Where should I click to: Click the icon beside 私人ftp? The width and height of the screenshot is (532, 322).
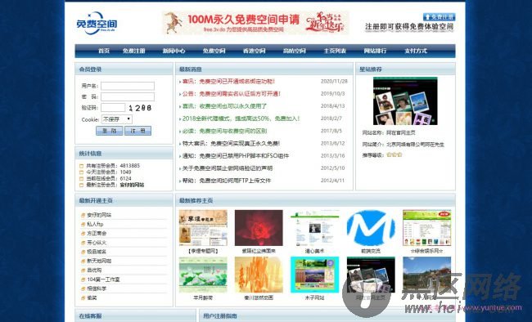(83, 225)
